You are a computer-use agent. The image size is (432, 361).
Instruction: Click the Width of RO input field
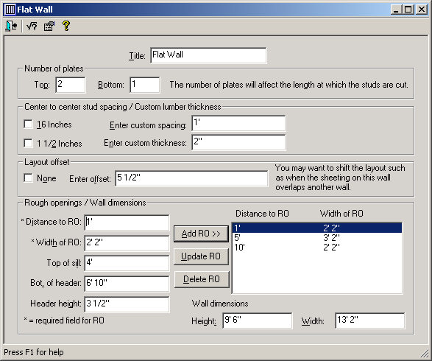[x=127, y=243]
